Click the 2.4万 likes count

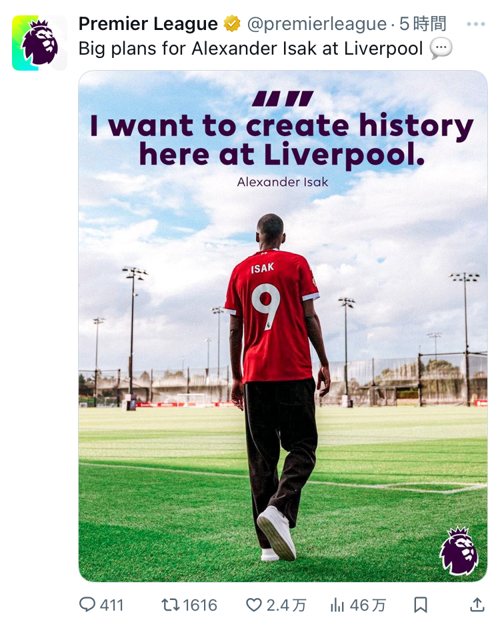tap(286, 605)
